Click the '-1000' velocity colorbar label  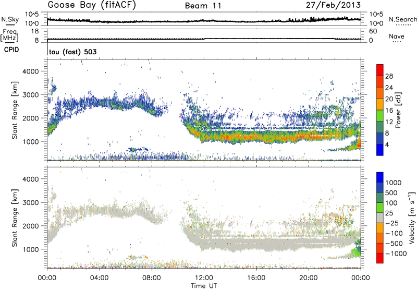pyautogui.click(x=396, y=254)
